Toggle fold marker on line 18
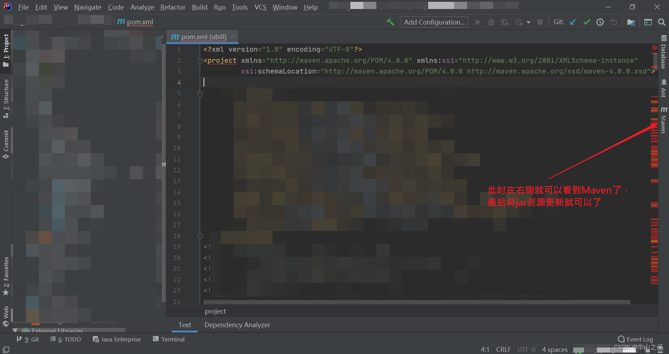 (200, 236)
